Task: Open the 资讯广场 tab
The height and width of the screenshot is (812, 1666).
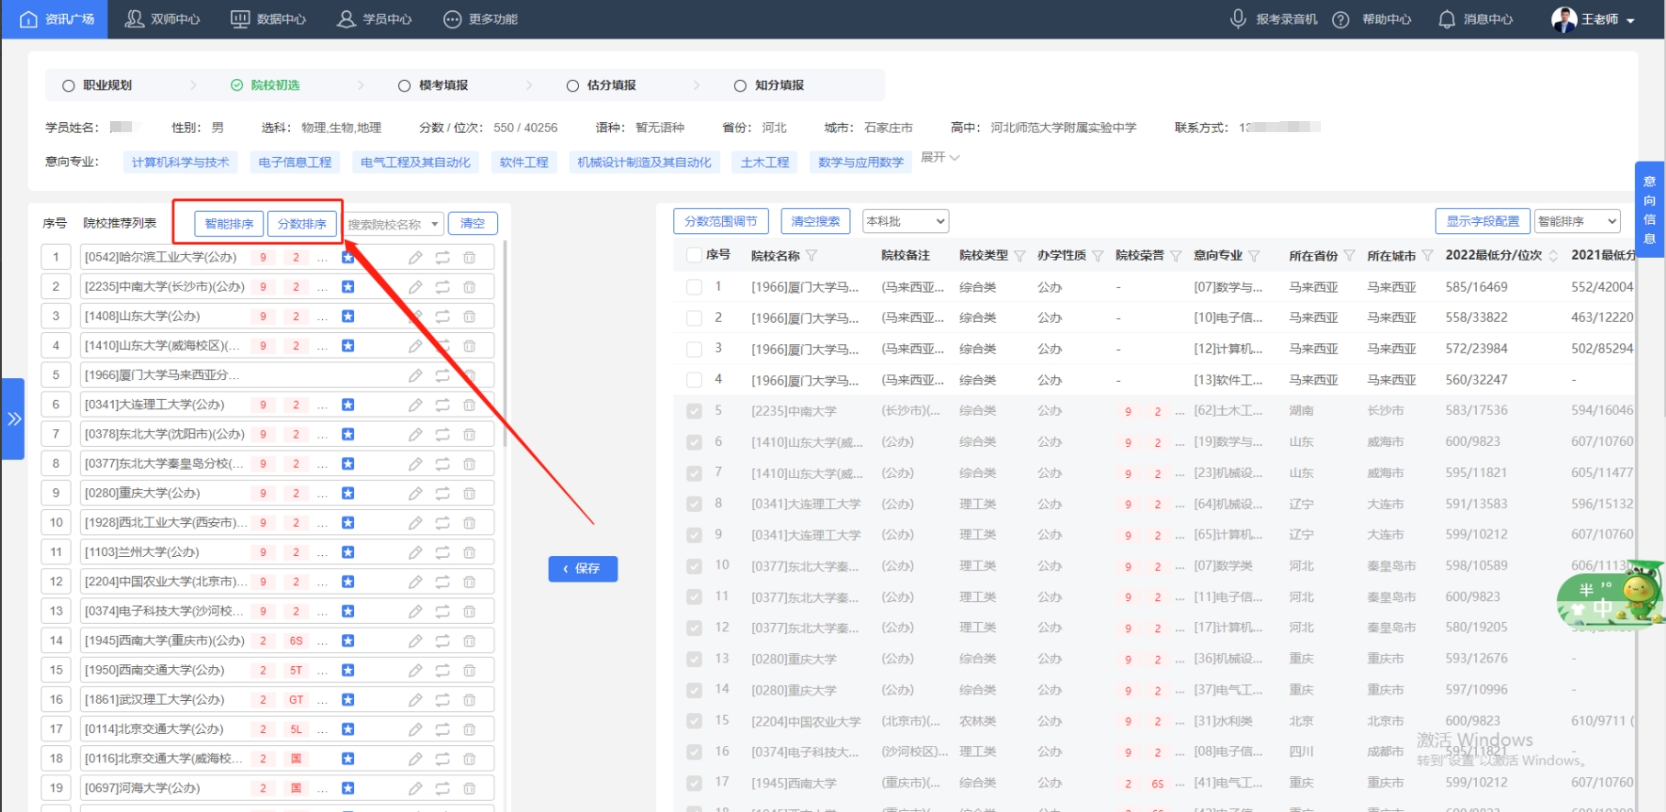Action: [x=56, y=19]
